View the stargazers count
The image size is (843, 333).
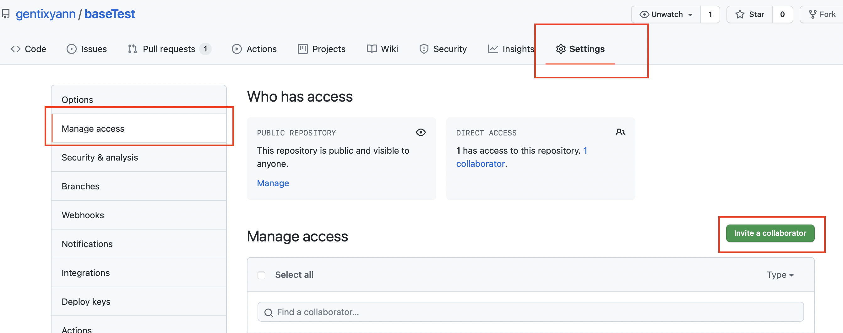pyautogui.click(x=782, y=14)
